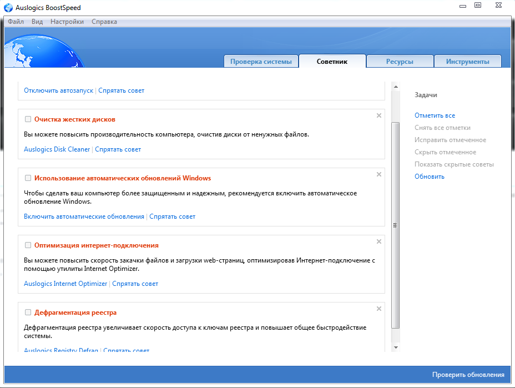Click the scrollbar down arrow
This screenshot has width=515, height=388.
pyautogui.click(x=396, y=347)
